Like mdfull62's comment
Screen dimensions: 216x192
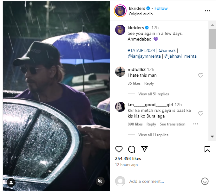click(x=200, y=75)
